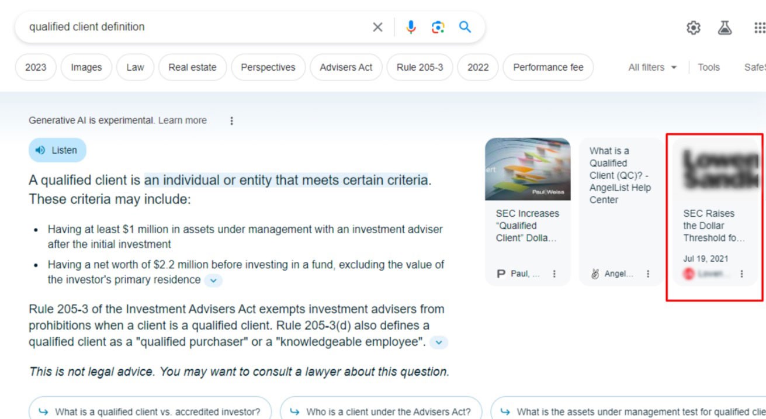Activate voice search with the microphone icon
Image resolution: width=766 pixels, height=419 pixels.
pos(411,26)
